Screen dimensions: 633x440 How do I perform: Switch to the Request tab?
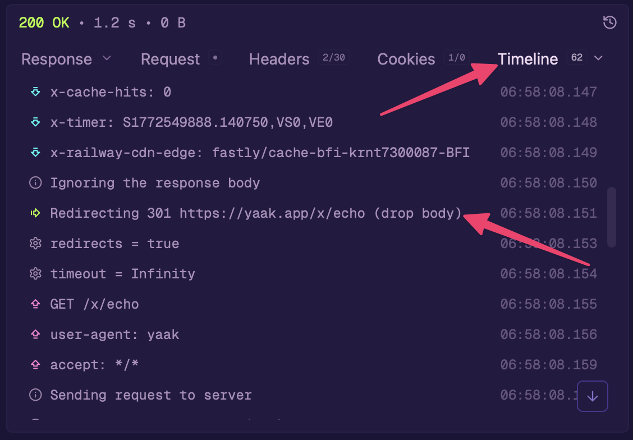(170, 59)
